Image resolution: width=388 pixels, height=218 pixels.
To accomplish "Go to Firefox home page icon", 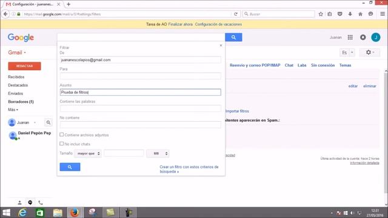I will 360,14.
